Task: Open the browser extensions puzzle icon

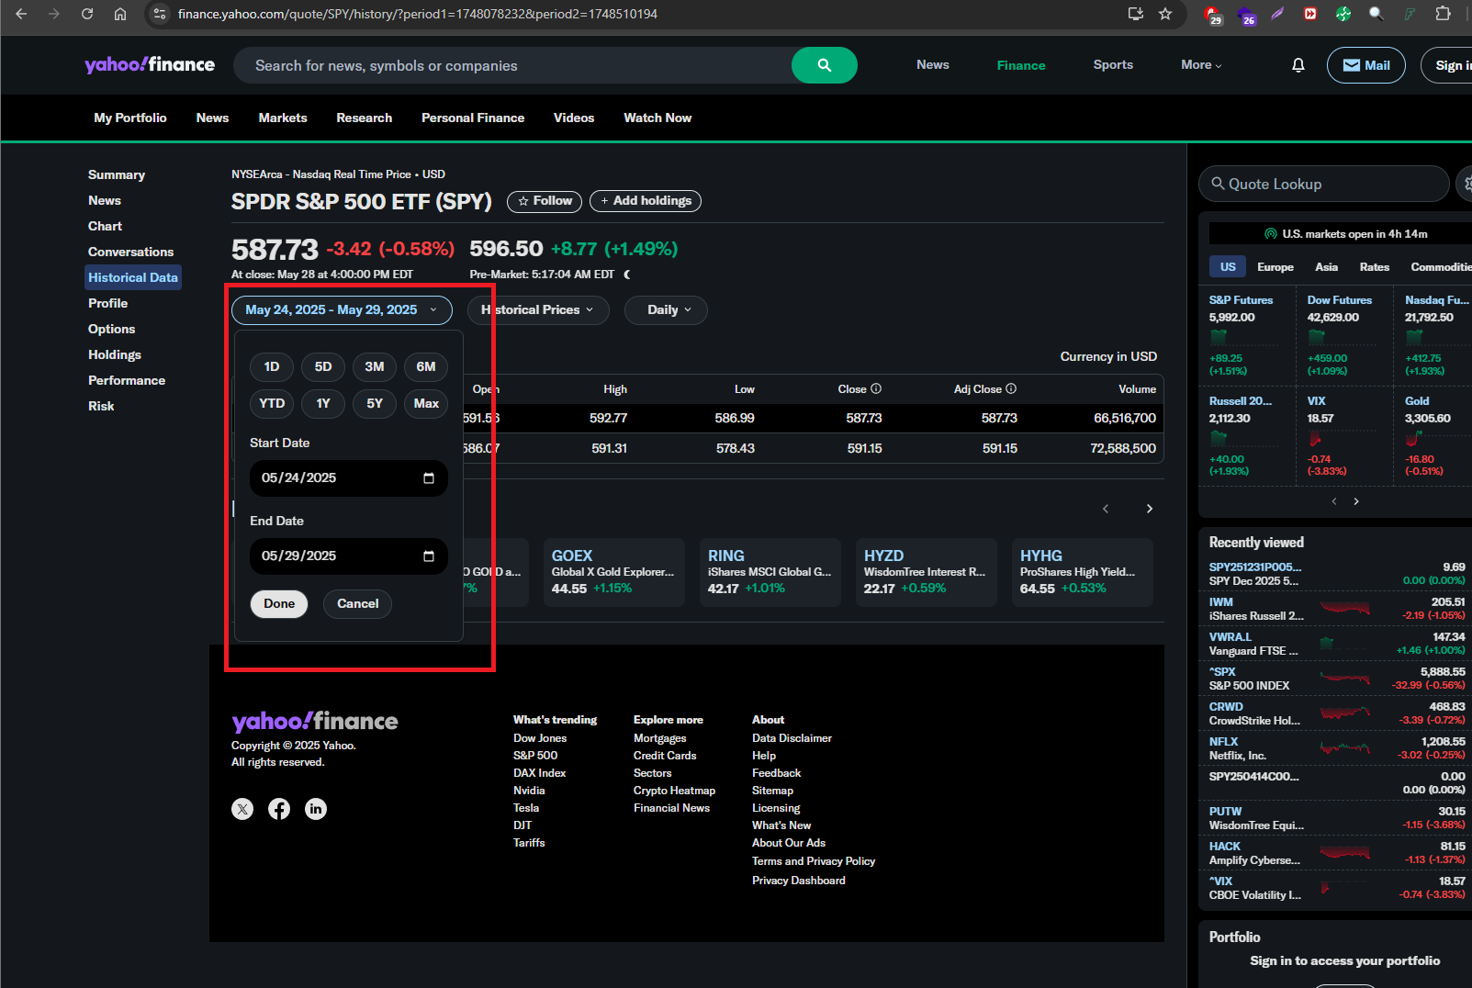Action: coord(1443,14)
